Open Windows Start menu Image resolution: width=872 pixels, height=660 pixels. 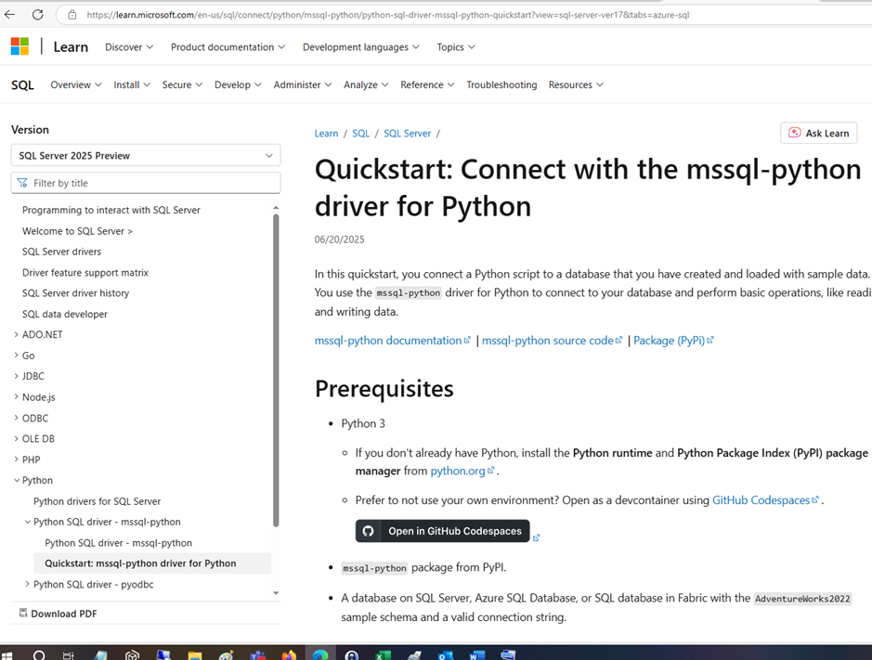tap(7, 655)
